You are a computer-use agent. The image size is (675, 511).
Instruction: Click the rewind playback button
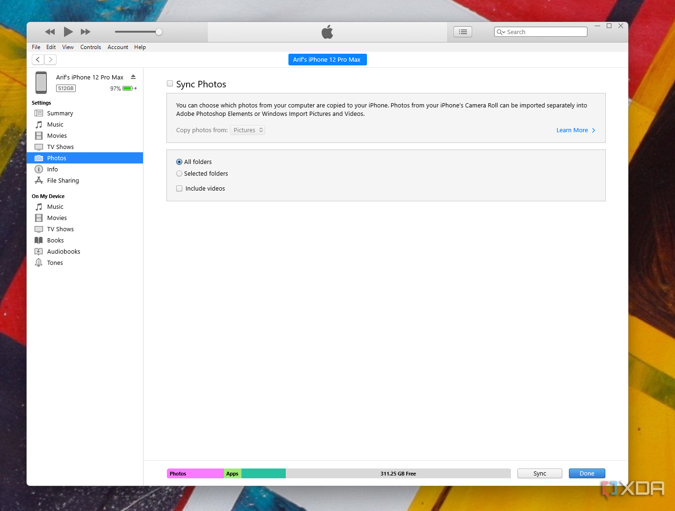click(x=50, y=32)
